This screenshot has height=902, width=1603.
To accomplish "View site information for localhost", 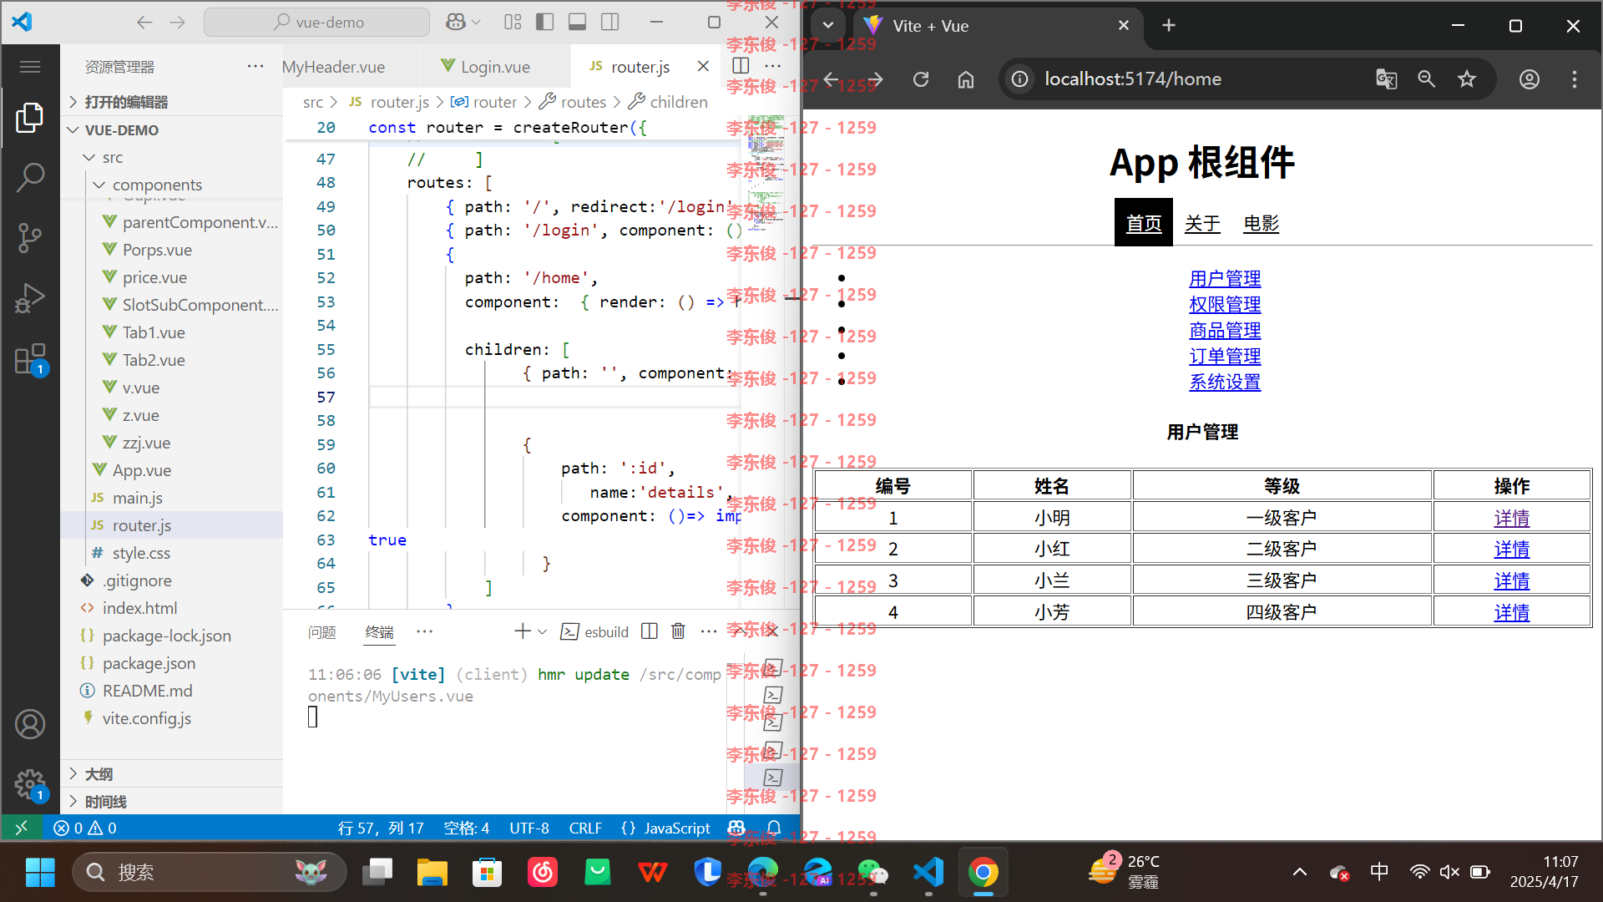I will pos(1019,79).
